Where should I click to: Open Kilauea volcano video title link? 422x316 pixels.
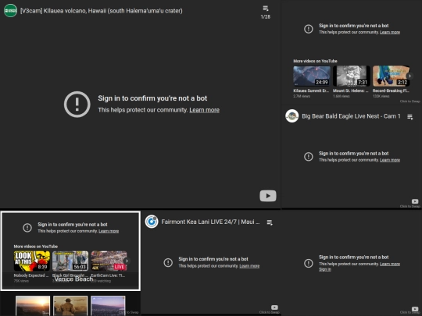click(x=101, y=11)
